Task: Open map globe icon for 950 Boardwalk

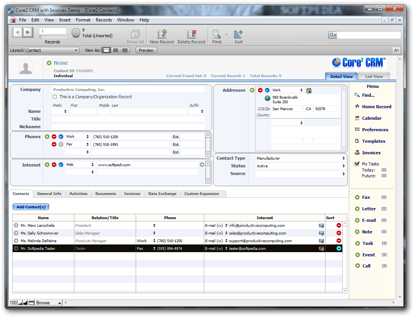Action: coord(268,98)
